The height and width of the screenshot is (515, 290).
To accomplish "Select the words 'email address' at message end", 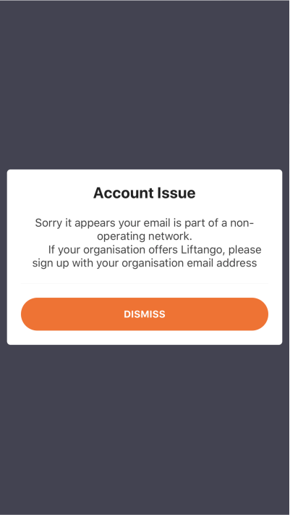I will [x=223, y=263].
